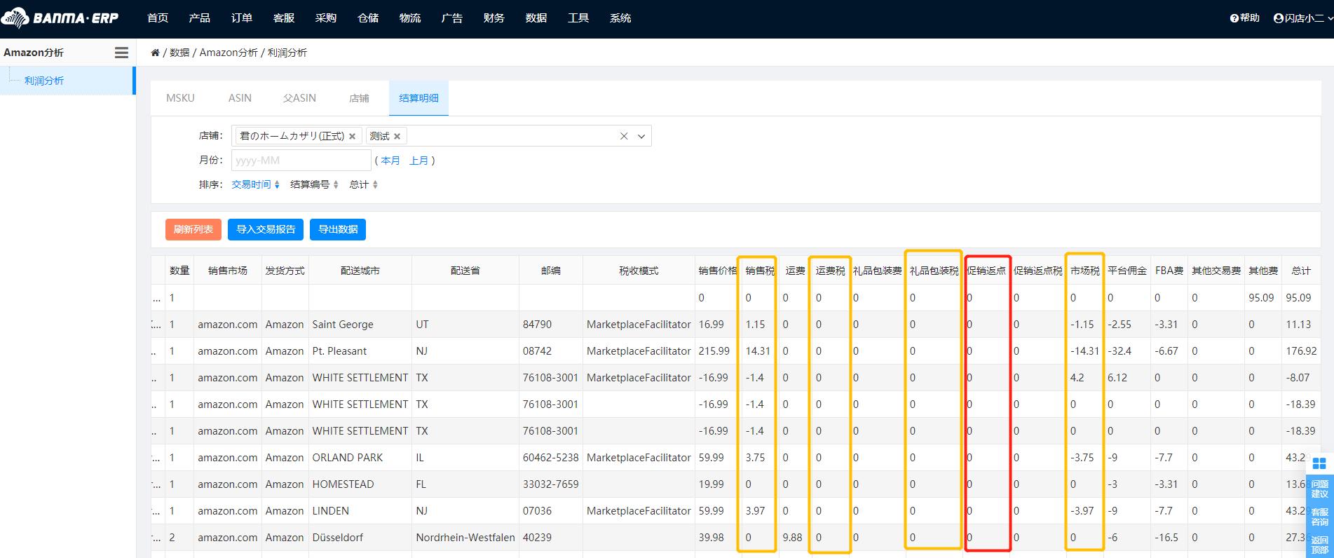Viewport: 1334px width, 558px height.
Task: Click the home icon in the breadcrumb
Action: point(155,53)
